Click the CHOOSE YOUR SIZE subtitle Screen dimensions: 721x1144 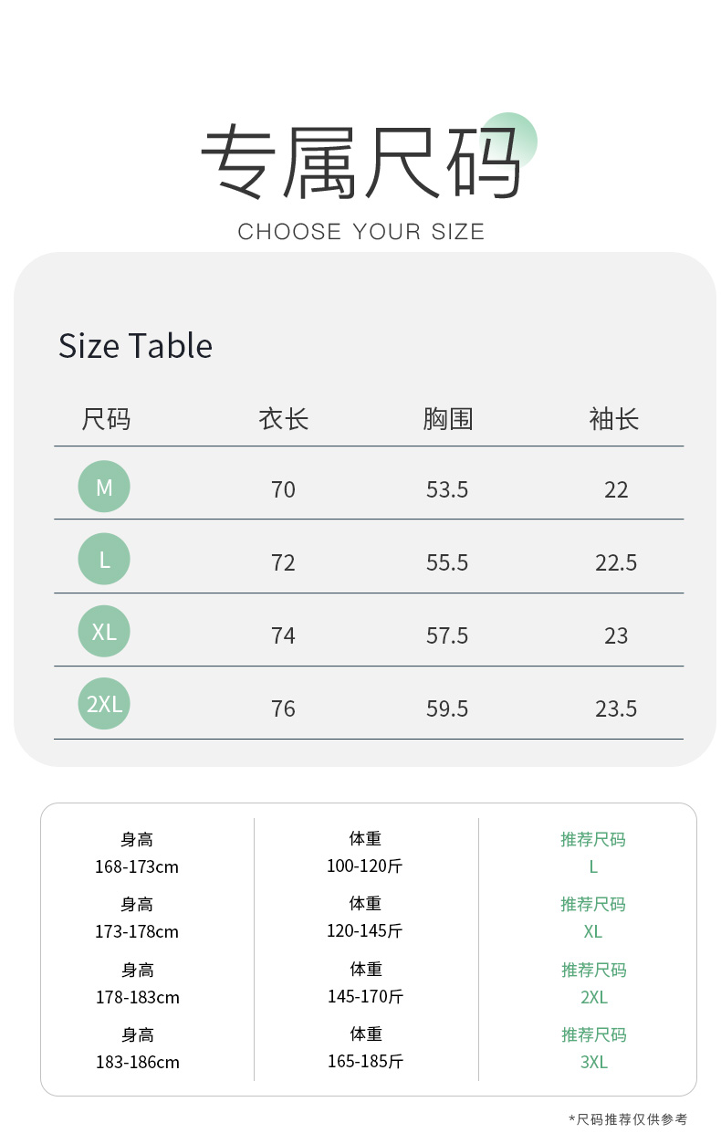[360, 232]
